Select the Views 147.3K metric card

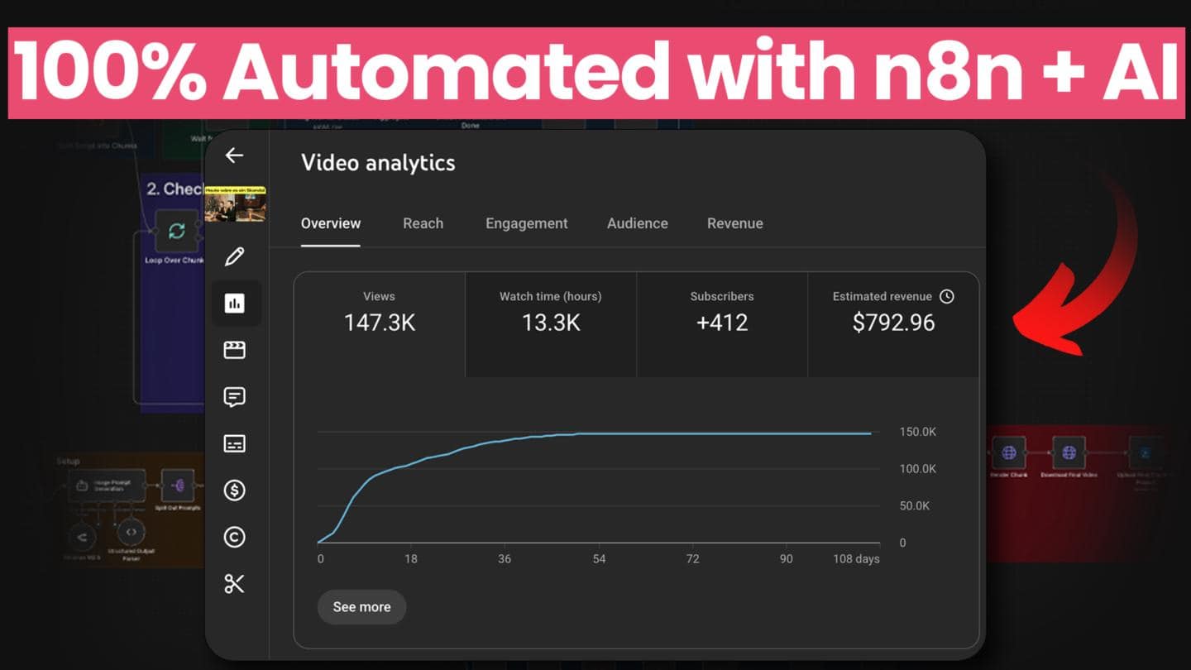[380, 325]
